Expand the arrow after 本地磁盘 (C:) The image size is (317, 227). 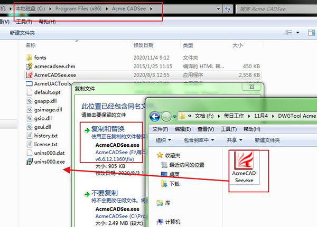pos(50,9)
